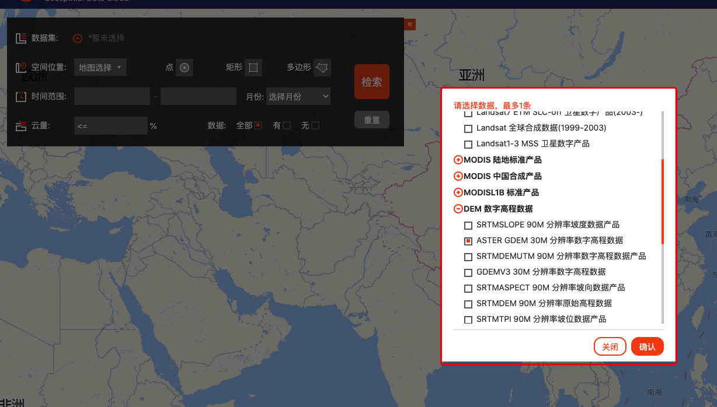The image size is (717, 407).
Task: Enable GDEMV3 30M 数字高程数据 checkbox
Action: coord(468,272)
